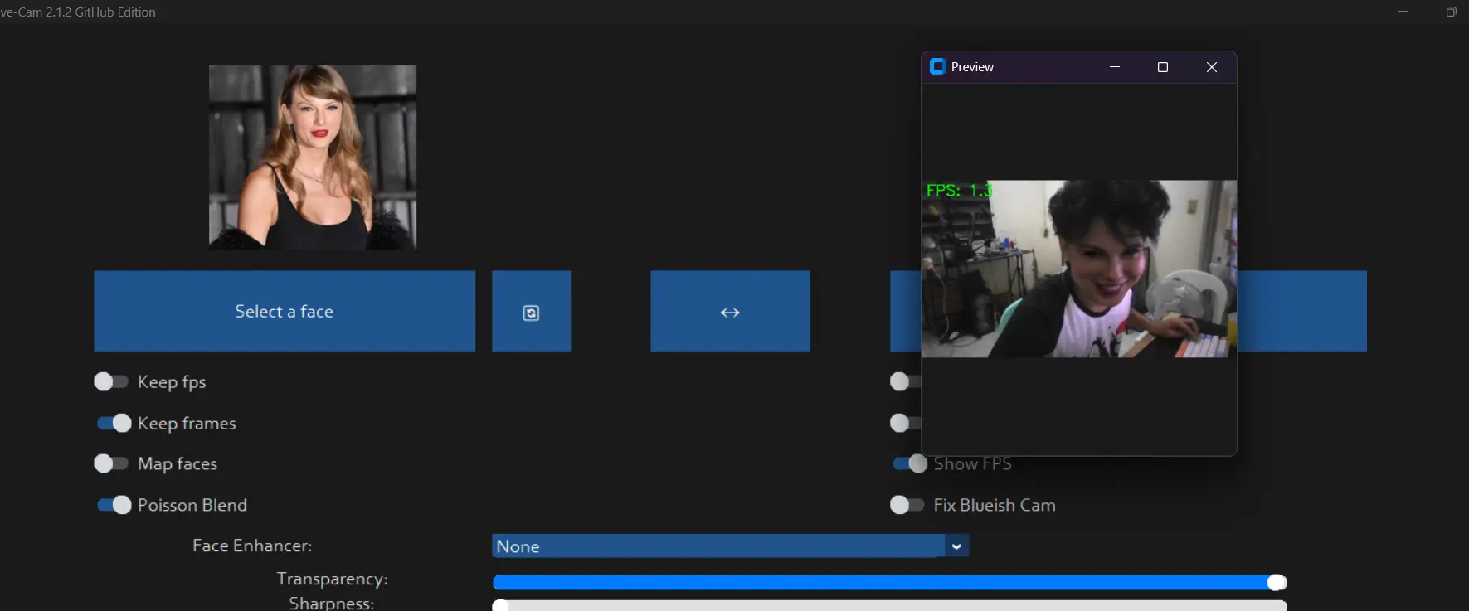Click the Keep fps label text
Screen dimensions: 1469x611
click(x=172, y=381)
